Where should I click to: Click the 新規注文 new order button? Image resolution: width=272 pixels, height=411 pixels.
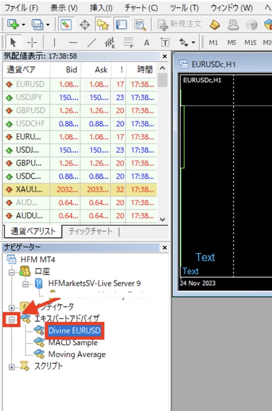(x=180, y=24)
